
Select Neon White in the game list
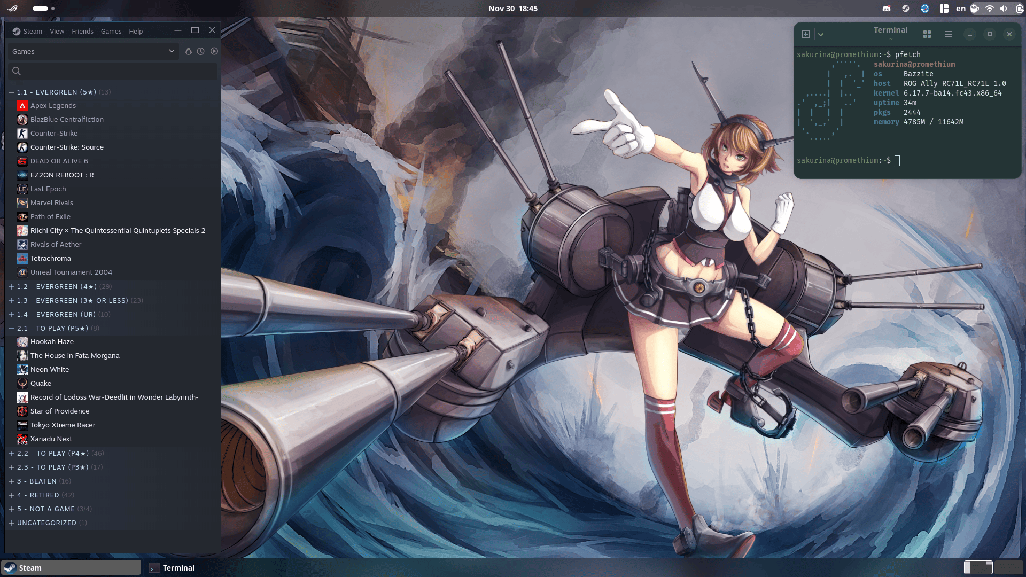click(50, 370)
